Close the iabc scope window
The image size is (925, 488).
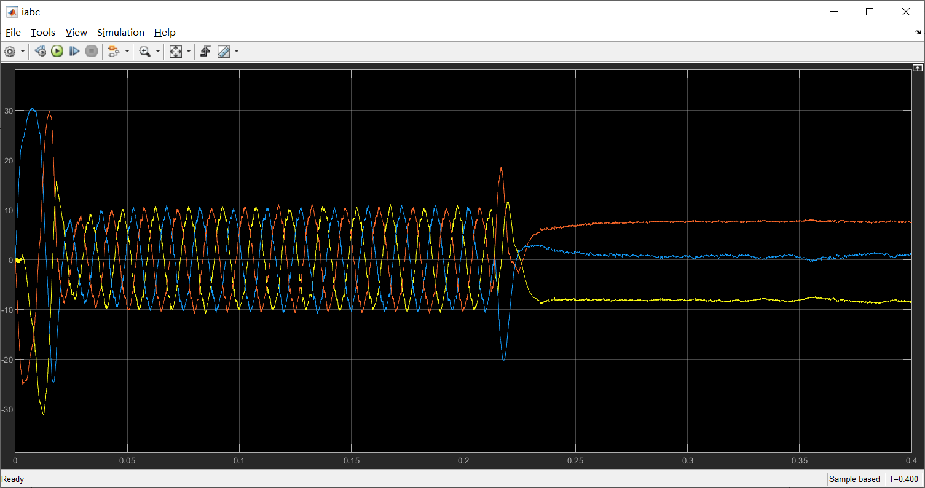point(906,12)
